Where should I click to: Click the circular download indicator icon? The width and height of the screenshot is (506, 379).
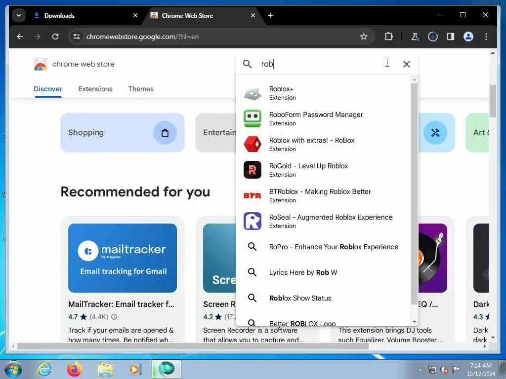click(433, 37)
